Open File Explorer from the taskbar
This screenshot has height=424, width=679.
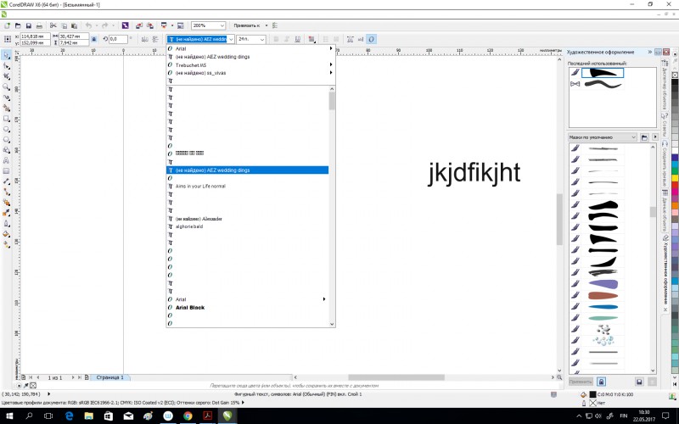[x=89, y=416]
